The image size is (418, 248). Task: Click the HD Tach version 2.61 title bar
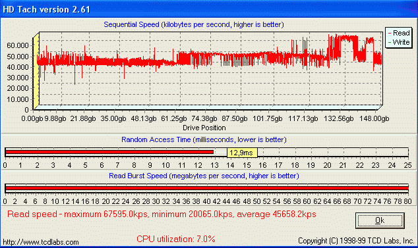pyautogui.click(x=209, y=9)
